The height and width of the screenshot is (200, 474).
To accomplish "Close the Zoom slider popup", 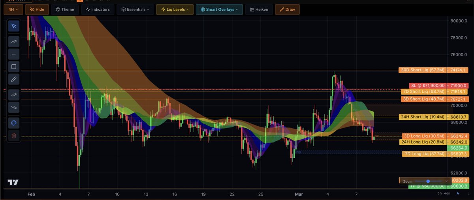I will pos(447,181).
